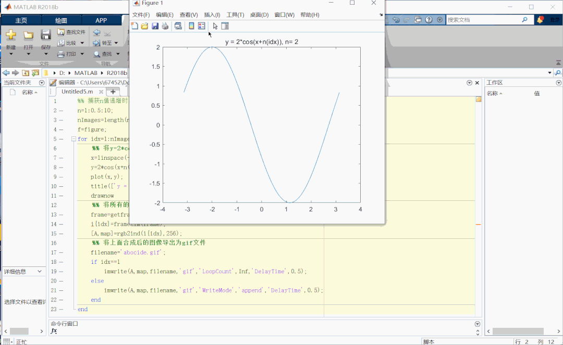Insert a colorbar using the Figure toolbar
Screen dimensions: 563x345
pyautogui.click(x=191, y=26)
